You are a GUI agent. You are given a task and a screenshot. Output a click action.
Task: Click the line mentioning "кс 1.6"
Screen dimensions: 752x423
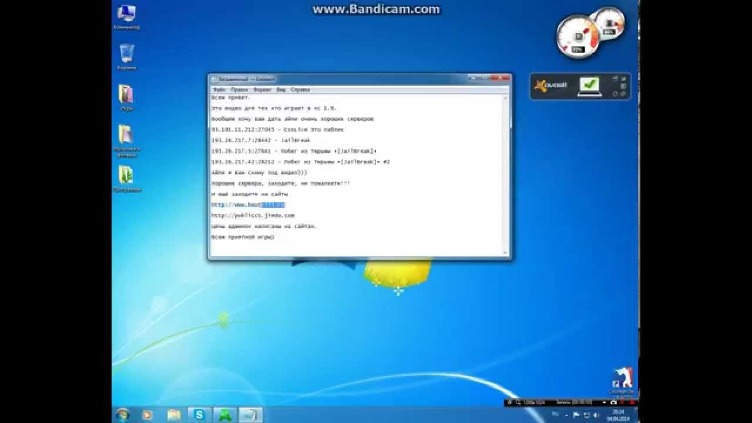click(x=274, y=108)
